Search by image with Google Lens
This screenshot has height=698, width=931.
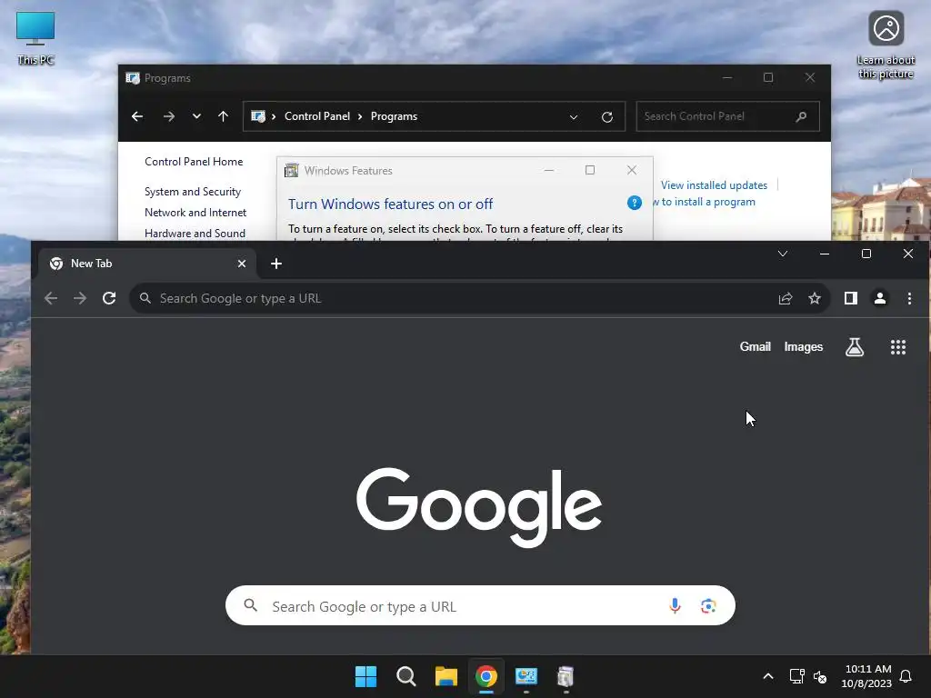pos(707,605)
